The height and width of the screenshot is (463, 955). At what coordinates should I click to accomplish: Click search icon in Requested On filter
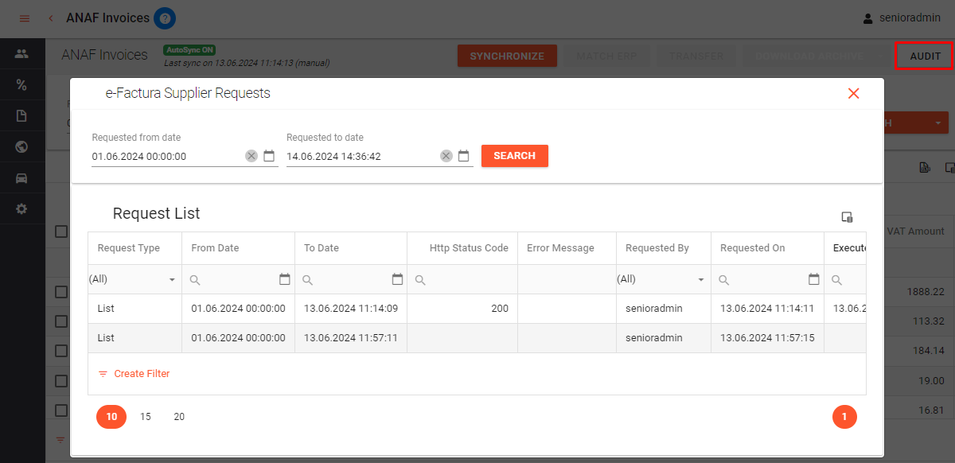coord(725,280)
